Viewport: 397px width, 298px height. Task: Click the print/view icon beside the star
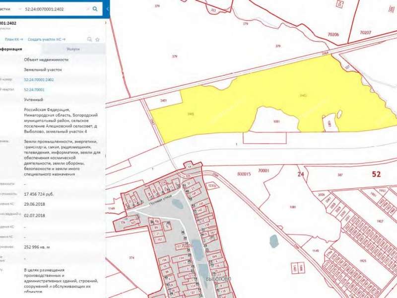(89, 39)
